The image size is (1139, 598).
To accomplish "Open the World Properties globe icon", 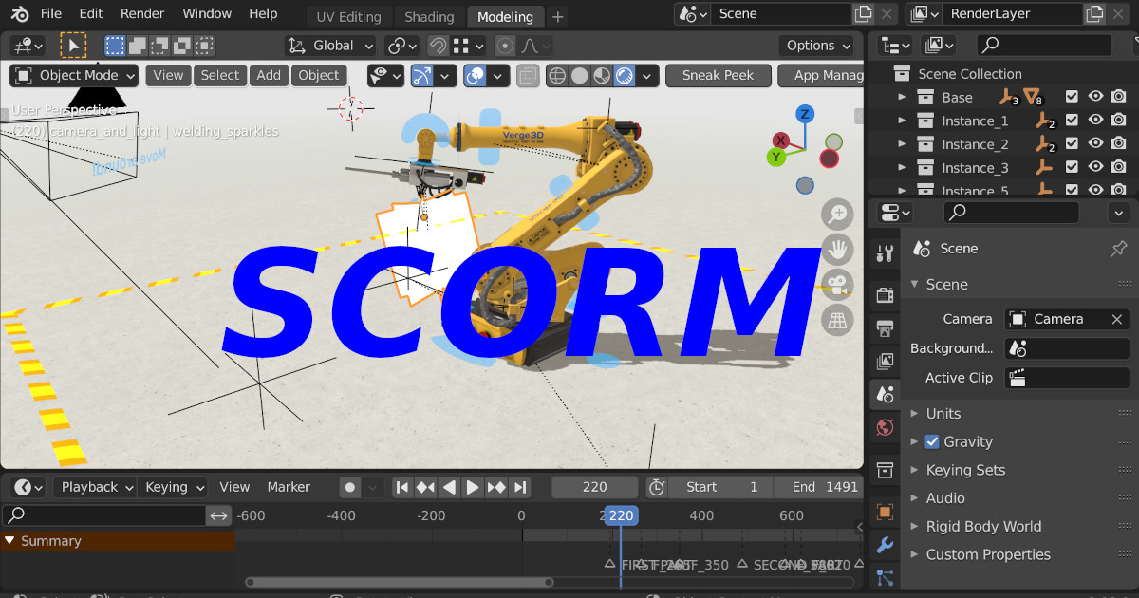I will (x=885, y=429).
